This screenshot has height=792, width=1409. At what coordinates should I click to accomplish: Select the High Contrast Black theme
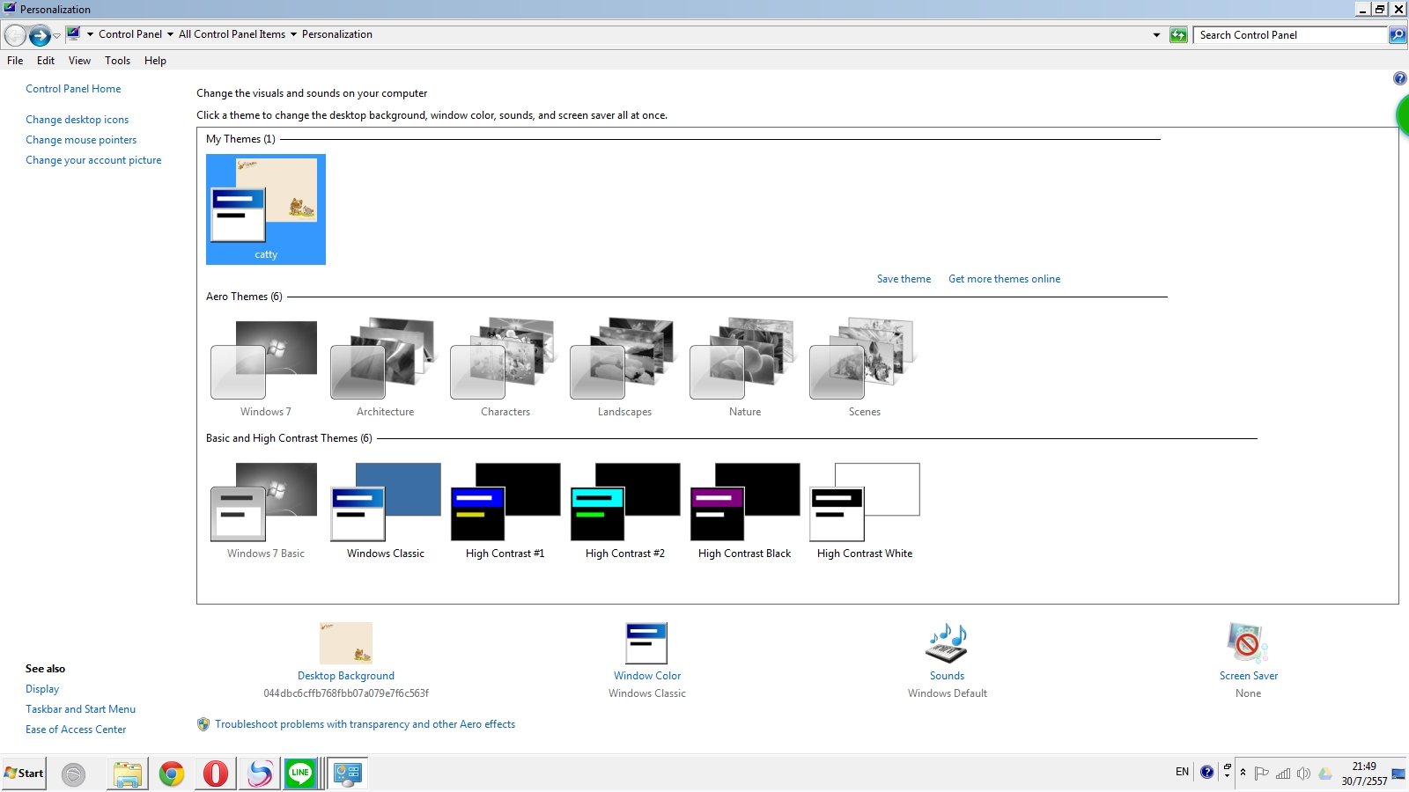coord(745,510)
